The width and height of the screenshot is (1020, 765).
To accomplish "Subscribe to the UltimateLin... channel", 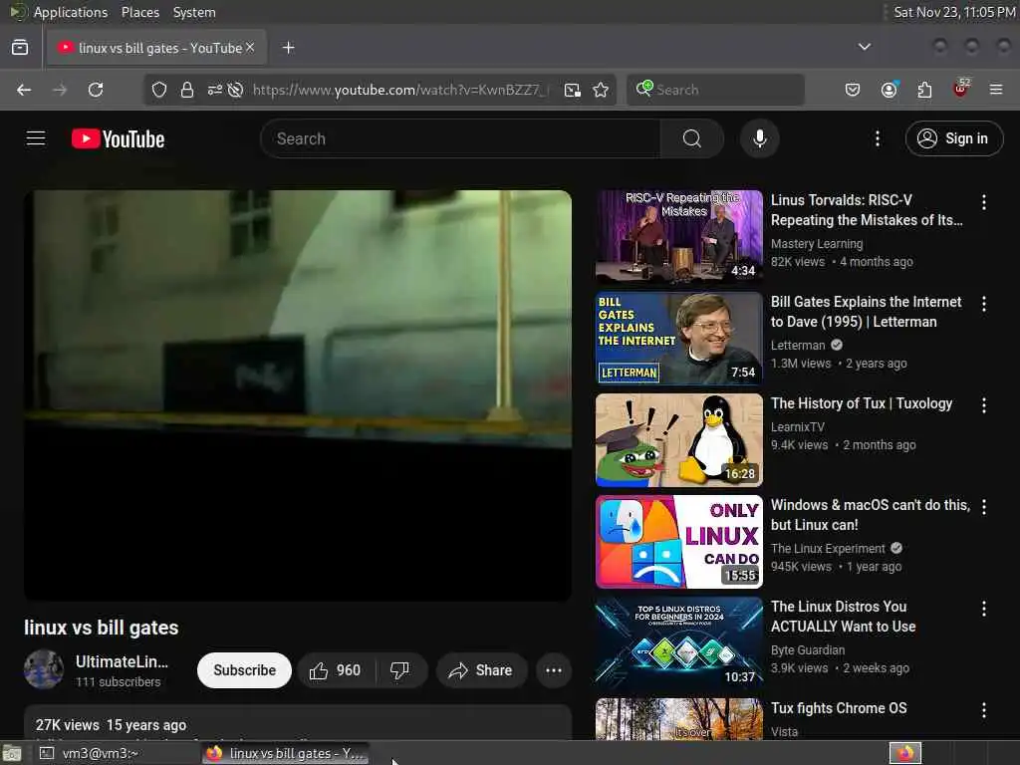I will [x=244, y=670].
